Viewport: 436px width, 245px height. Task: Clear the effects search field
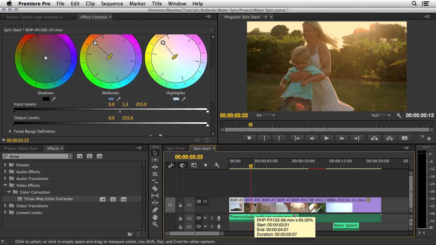pyautogui.click(x=70, y=156)
